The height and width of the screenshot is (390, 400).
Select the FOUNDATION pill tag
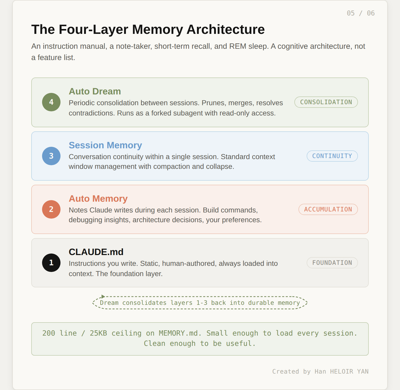coord(332,263)
